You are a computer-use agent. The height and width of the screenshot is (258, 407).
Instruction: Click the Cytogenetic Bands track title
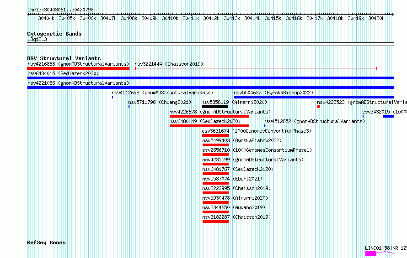(x=54, y=34)
